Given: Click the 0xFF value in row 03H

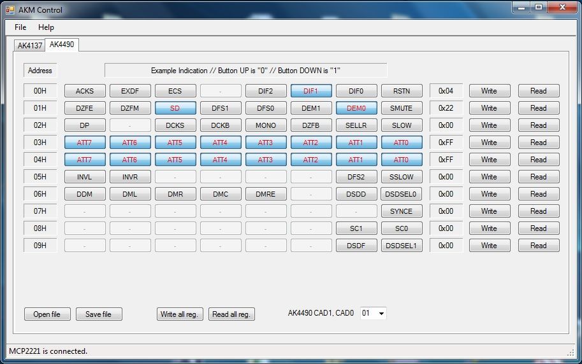Looking at the screenshot, I should (x=446, y=143).
